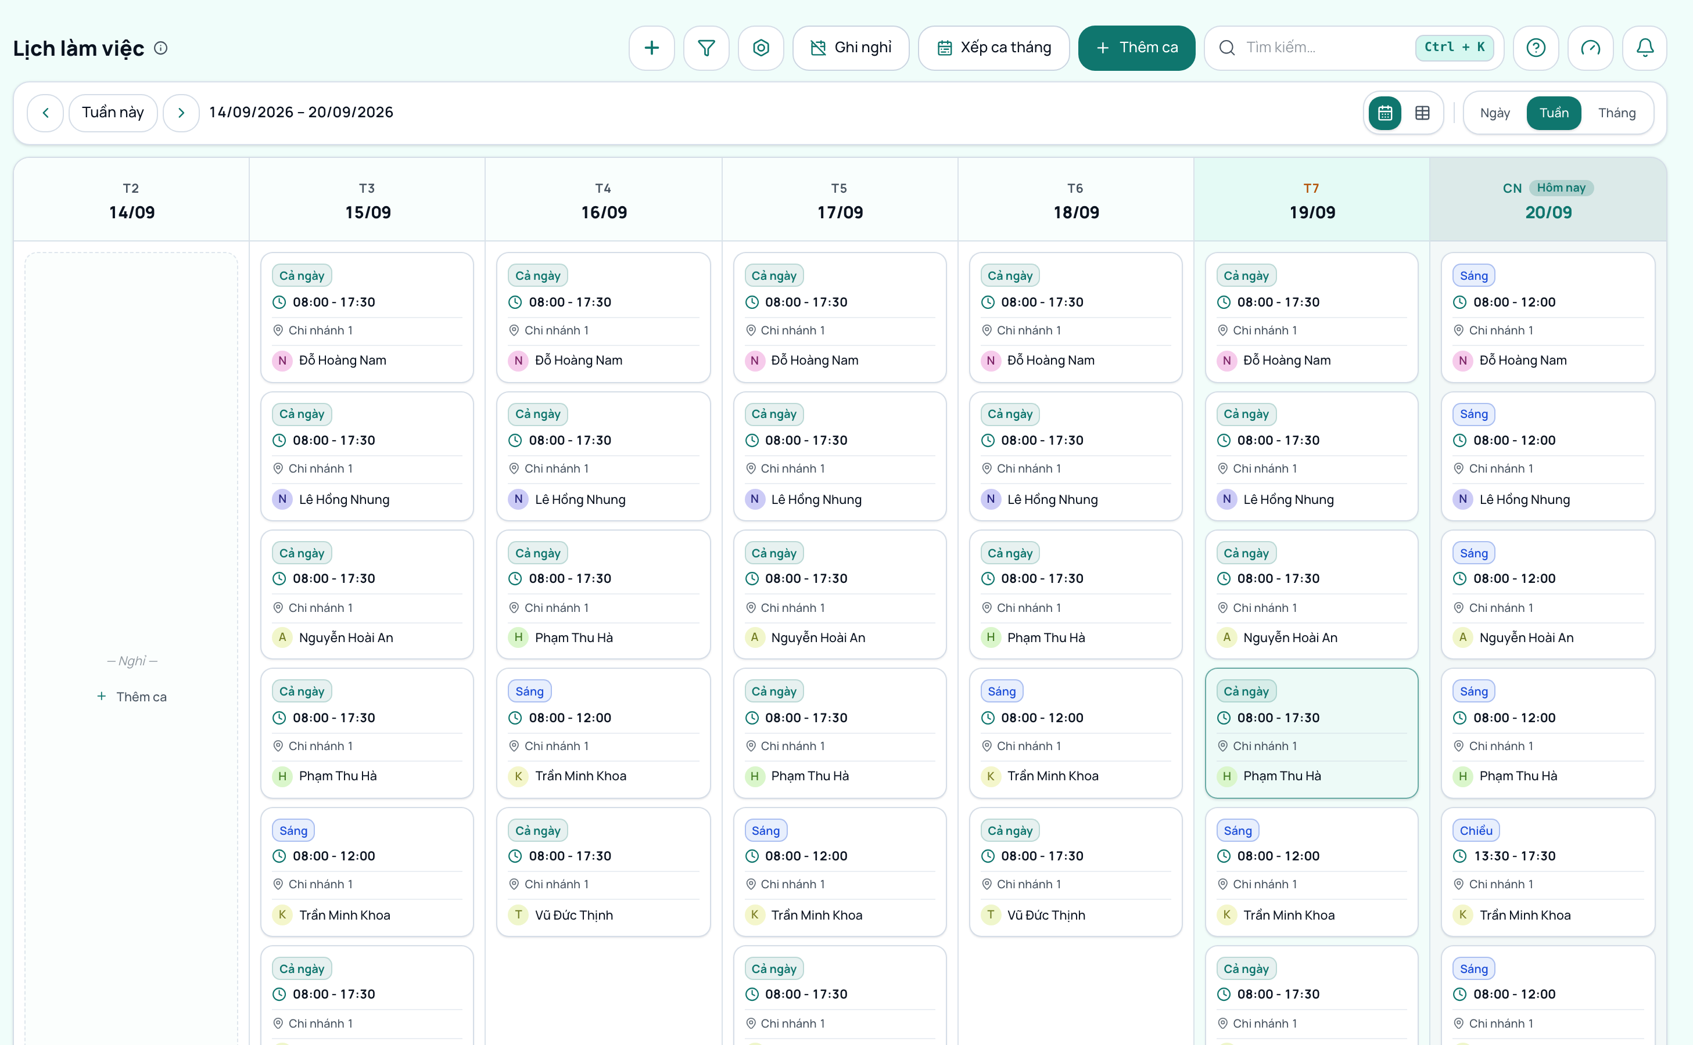
Task: Switch to calendar card view icon
Action: (x=1384, y=113)
